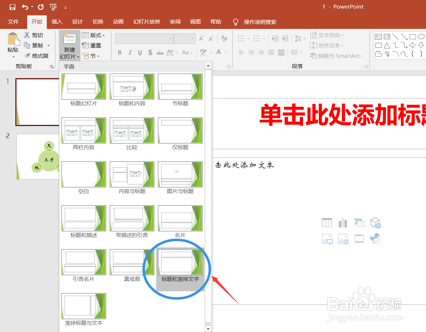Undo the last action
This screenshot has height=332, width=426.
[x=25, y=7]
